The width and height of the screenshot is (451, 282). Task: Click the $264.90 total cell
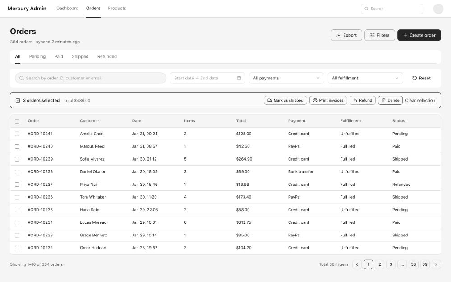[244, 159]
